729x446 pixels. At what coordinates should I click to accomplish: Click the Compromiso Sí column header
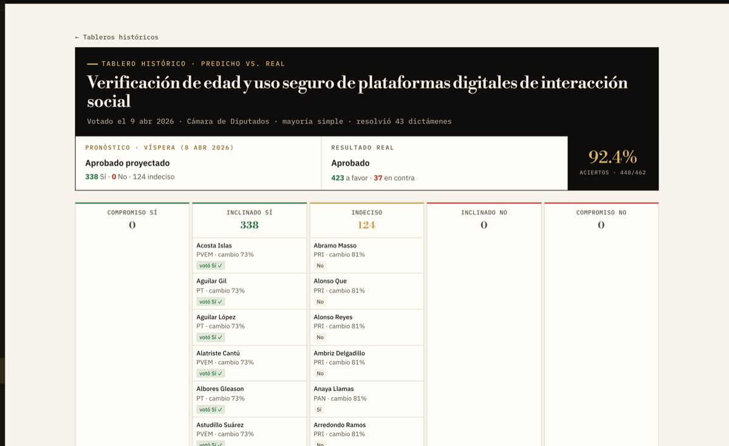click(132, 220)
